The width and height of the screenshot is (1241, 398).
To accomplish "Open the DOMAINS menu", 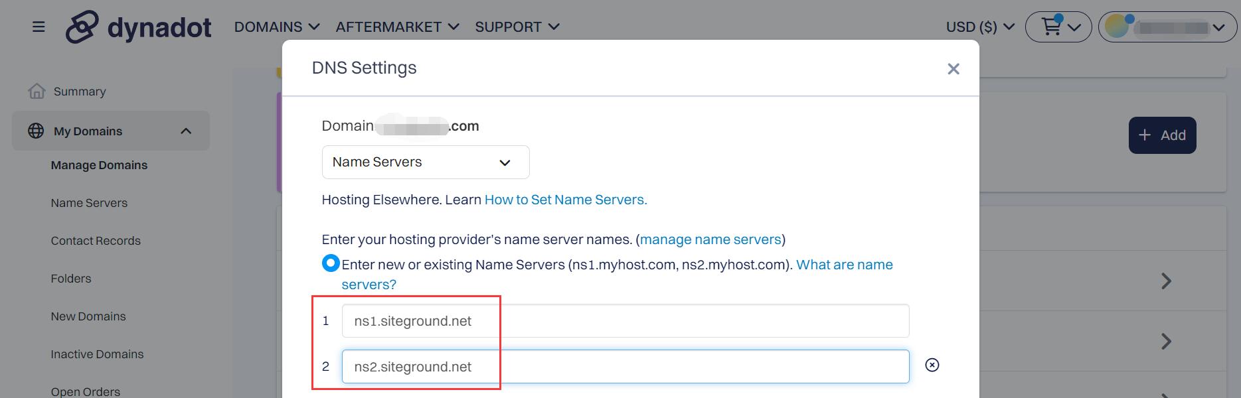I will (277, 27).
